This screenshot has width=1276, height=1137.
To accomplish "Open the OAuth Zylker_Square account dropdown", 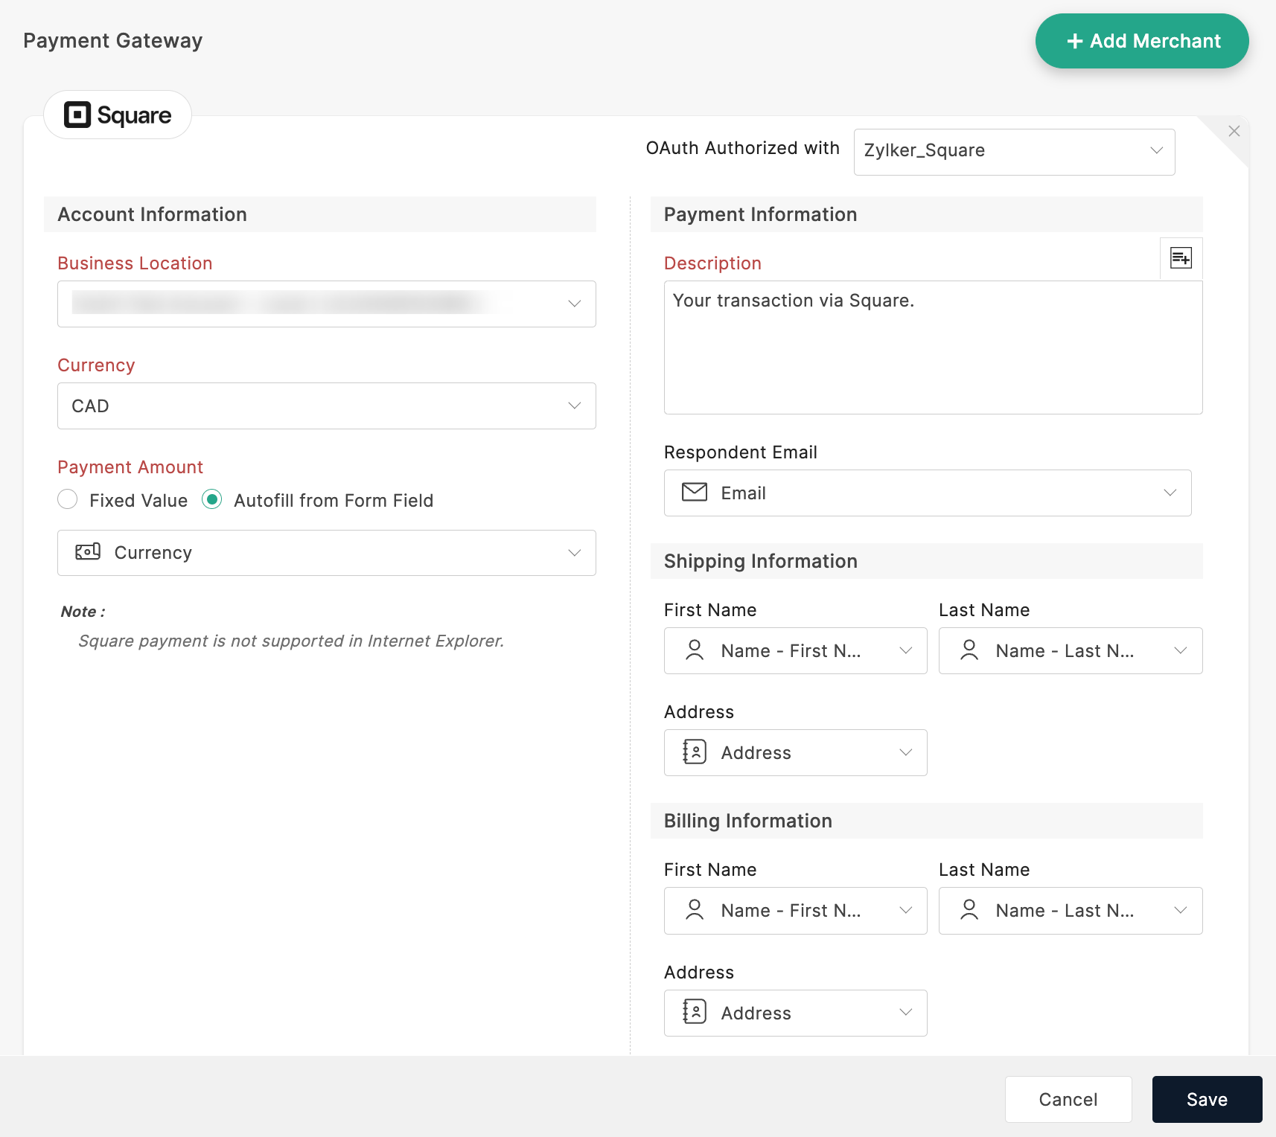I will [x=1014, y=152].
